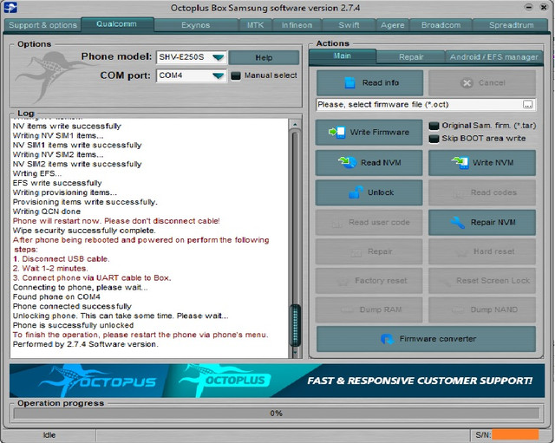
Task: Switch to the Swift tab
Action: point(349,25)
